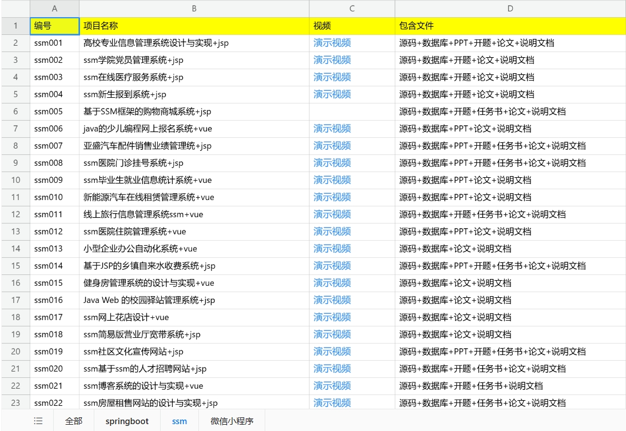Open 演示视频 link for ssm021
Screen dimensions: 626x431
tap(332, 386)
